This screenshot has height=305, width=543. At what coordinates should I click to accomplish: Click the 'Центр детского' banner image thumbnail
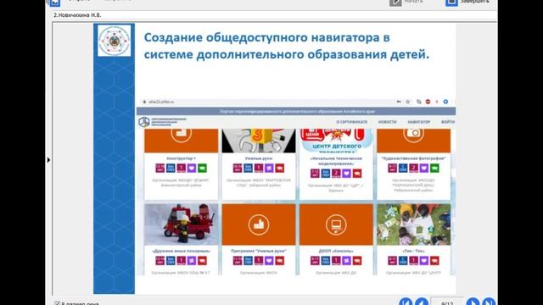[336, 141]
